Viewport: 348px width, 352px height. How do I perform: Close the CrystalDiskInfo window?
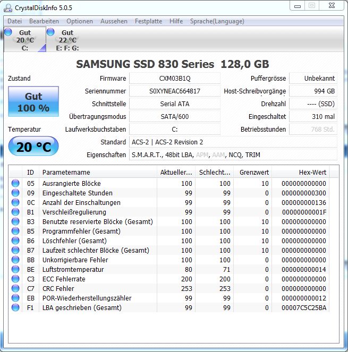coord(332,6)
